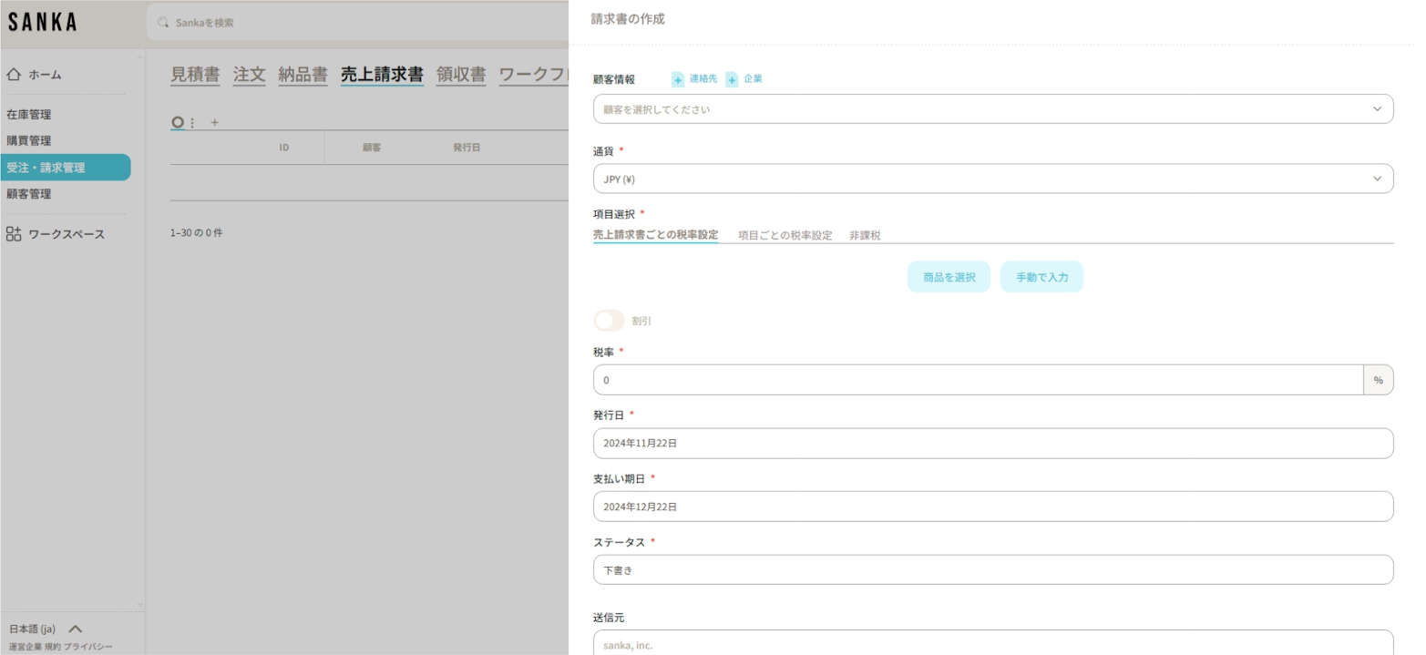The height and width of the screenshot is (655, 1426).
Task: Enable the 割引 discount toggle
Action: click(x=609, y=321)
